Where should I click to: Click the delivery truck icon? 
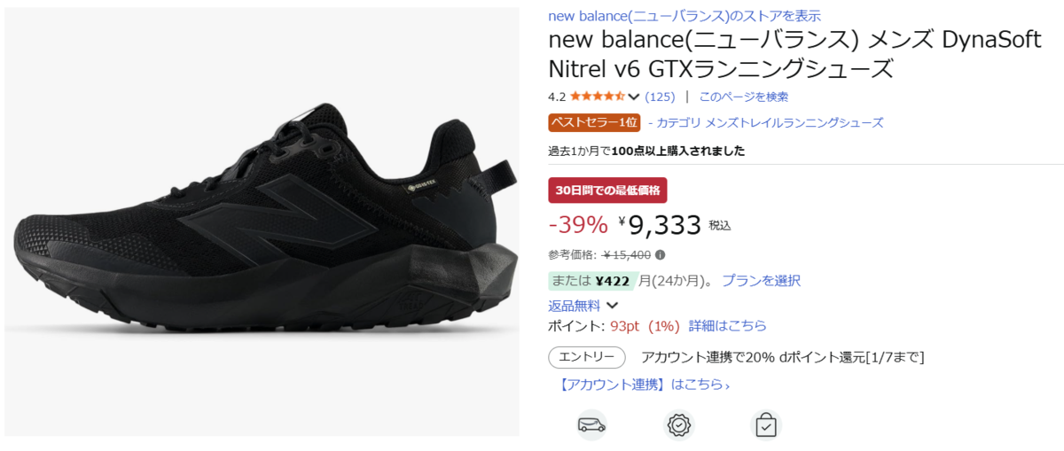(591, 424)
